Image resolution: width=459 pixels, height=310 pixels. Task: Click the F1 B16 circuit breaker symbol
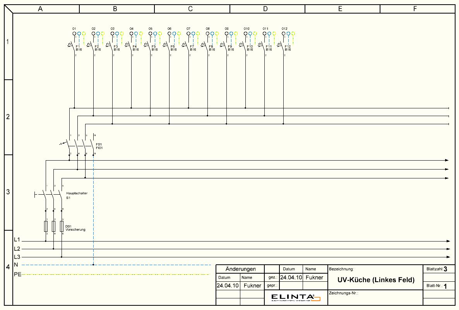73,47
